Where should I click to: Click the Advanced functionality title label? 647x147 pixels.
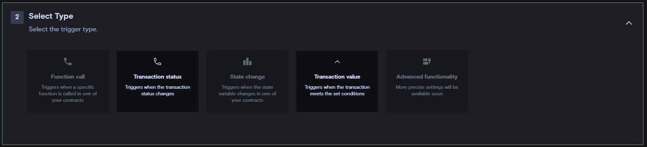427,77
